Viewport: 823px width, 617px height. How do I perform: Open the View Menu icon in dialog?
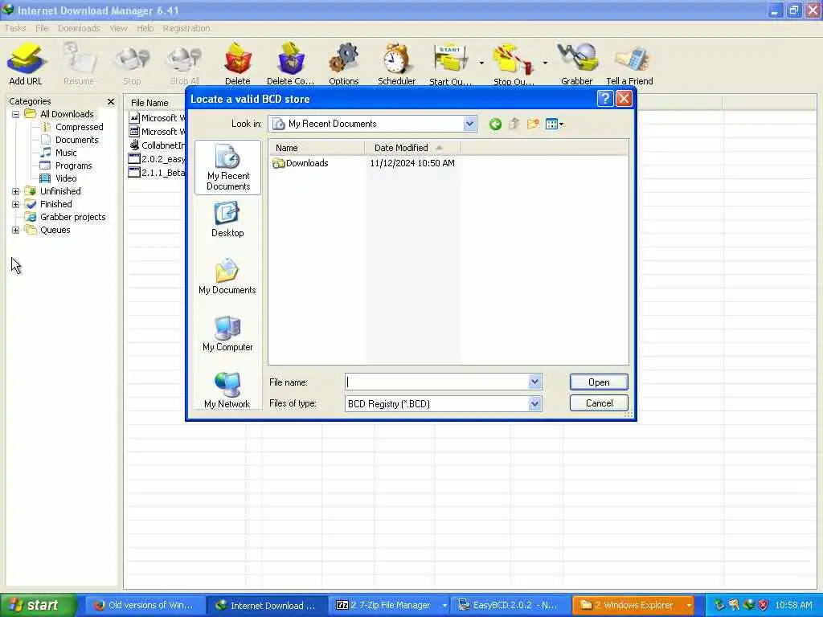coord(554,125)
